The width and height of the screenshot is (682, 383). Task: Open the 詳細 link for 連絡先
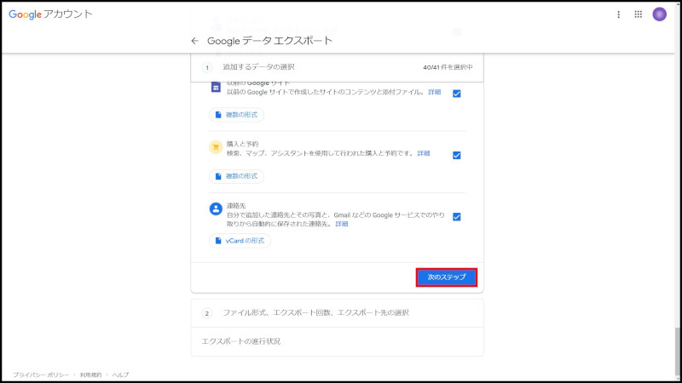pos(341,224)
